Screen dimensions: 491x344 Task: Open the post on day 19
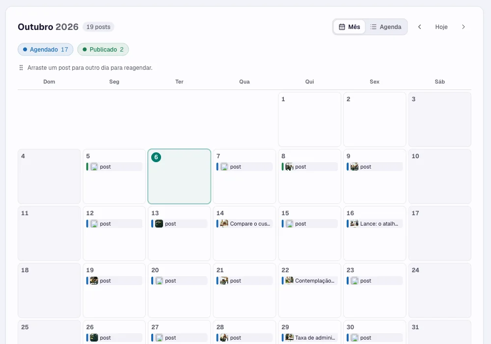(114, 281)
